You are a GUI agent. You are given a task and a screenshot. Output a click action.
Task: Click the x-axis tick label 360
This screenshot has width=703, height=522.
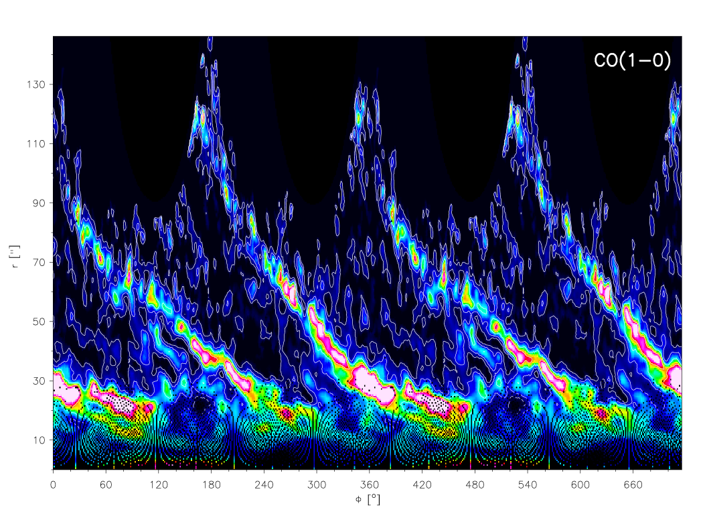coord(369,484)
